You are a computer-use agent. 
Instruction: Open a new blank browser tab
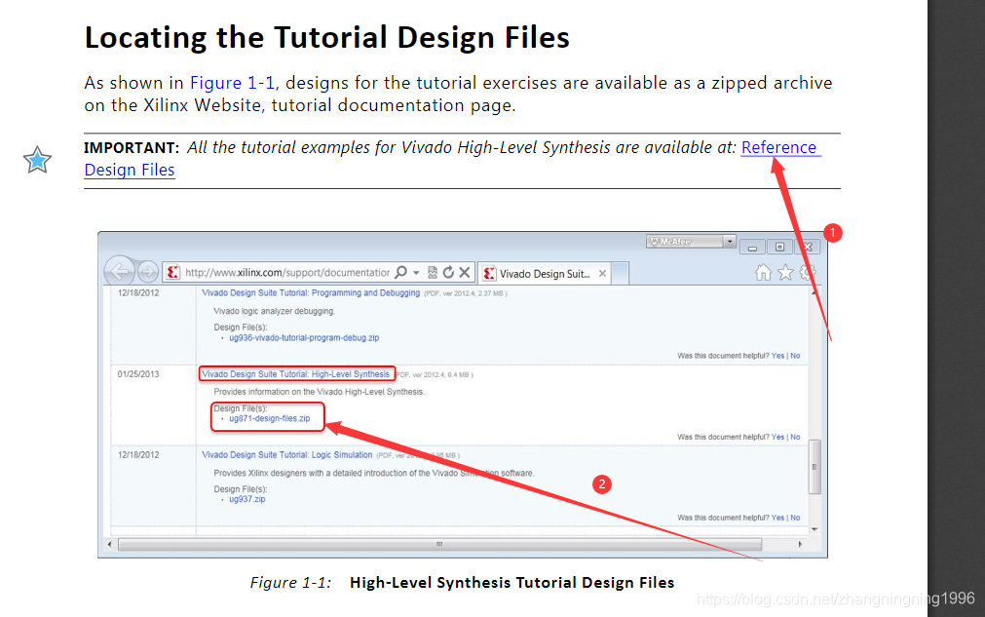pos(620,273)
